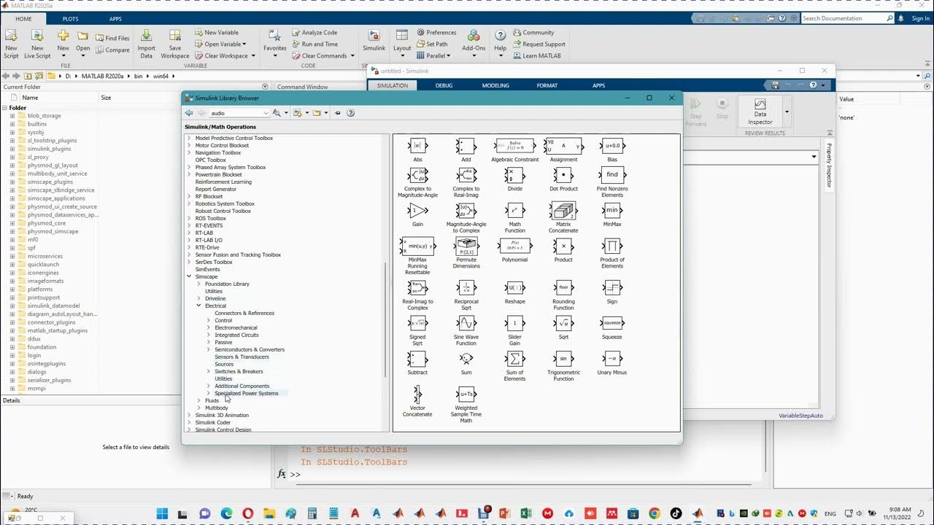Click the Analyze Code button

pos(314,32)
